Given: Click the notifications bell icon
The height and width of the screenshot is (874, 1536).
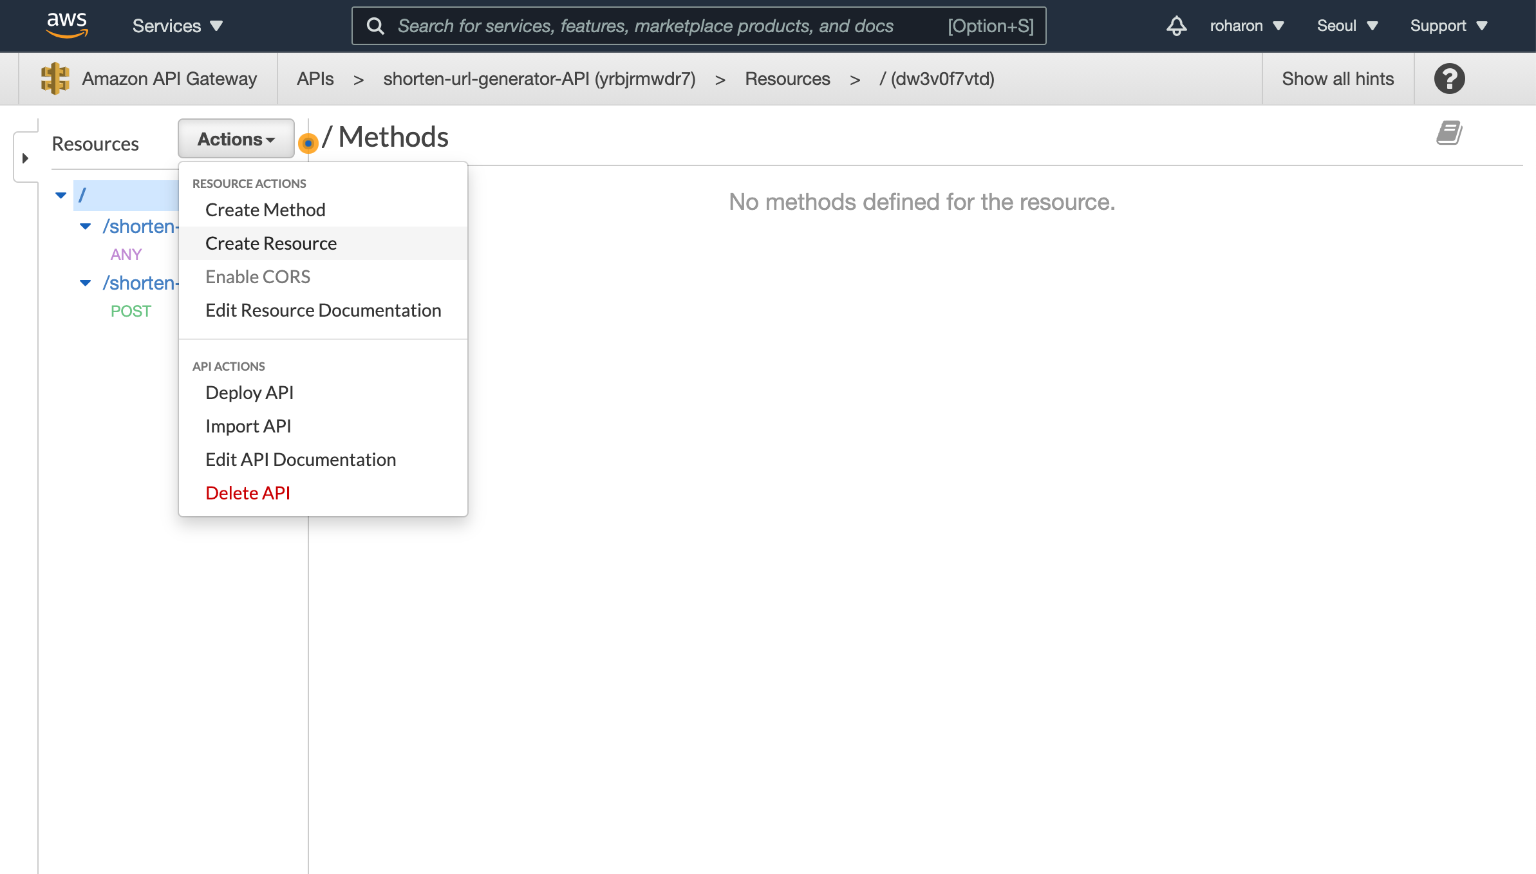Looking at the screenshot, I should 1176,26.
